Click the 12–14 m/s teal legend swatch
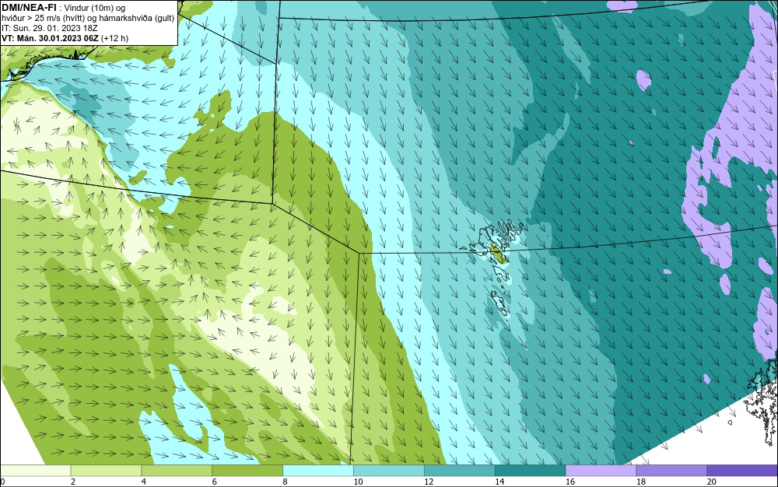Image resolution: width=778 pixels, height=487 pixels. click(460, 470)
